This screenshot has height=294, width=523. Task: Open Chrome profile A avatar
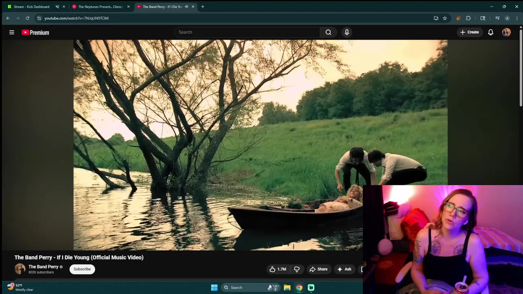pos(507,18)
